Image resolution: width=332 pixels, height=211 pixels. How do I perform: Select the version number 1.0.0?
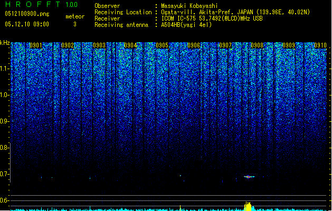coord(72,5)
